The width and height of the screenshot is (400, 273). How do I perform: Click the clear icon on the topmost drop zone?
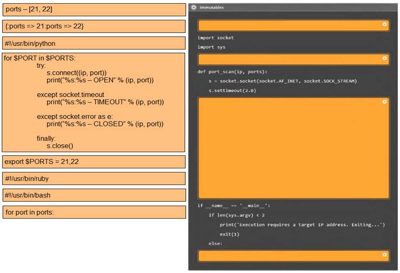(x=384, y=25)
